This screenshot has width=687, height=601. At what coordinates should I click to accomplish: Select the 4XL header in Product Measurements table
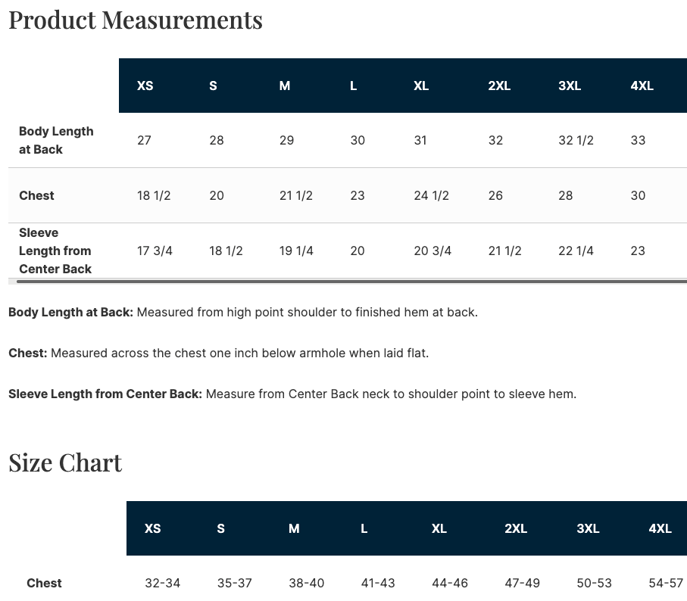point(642,86)
